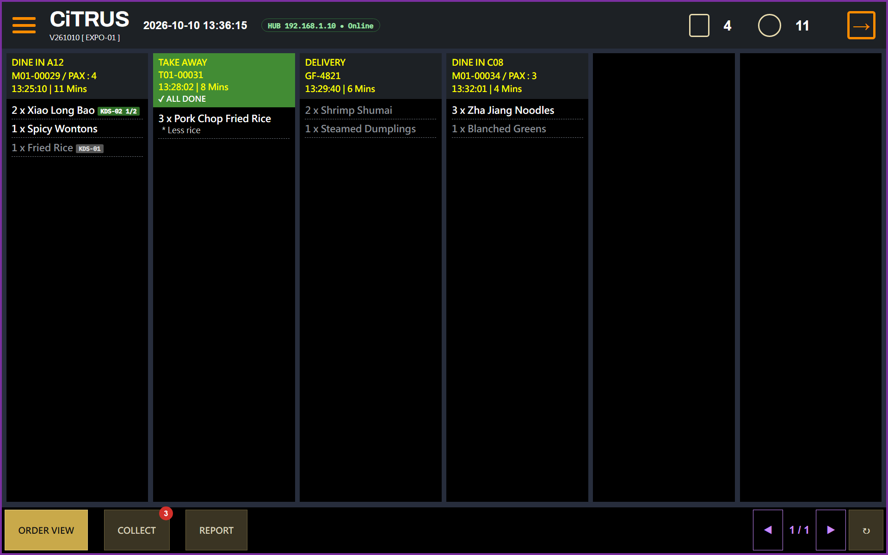Viewport: 888px width, 555px height.
Task: Tap 2 x Shrimp Shumai item
Action: coord(370,111)
